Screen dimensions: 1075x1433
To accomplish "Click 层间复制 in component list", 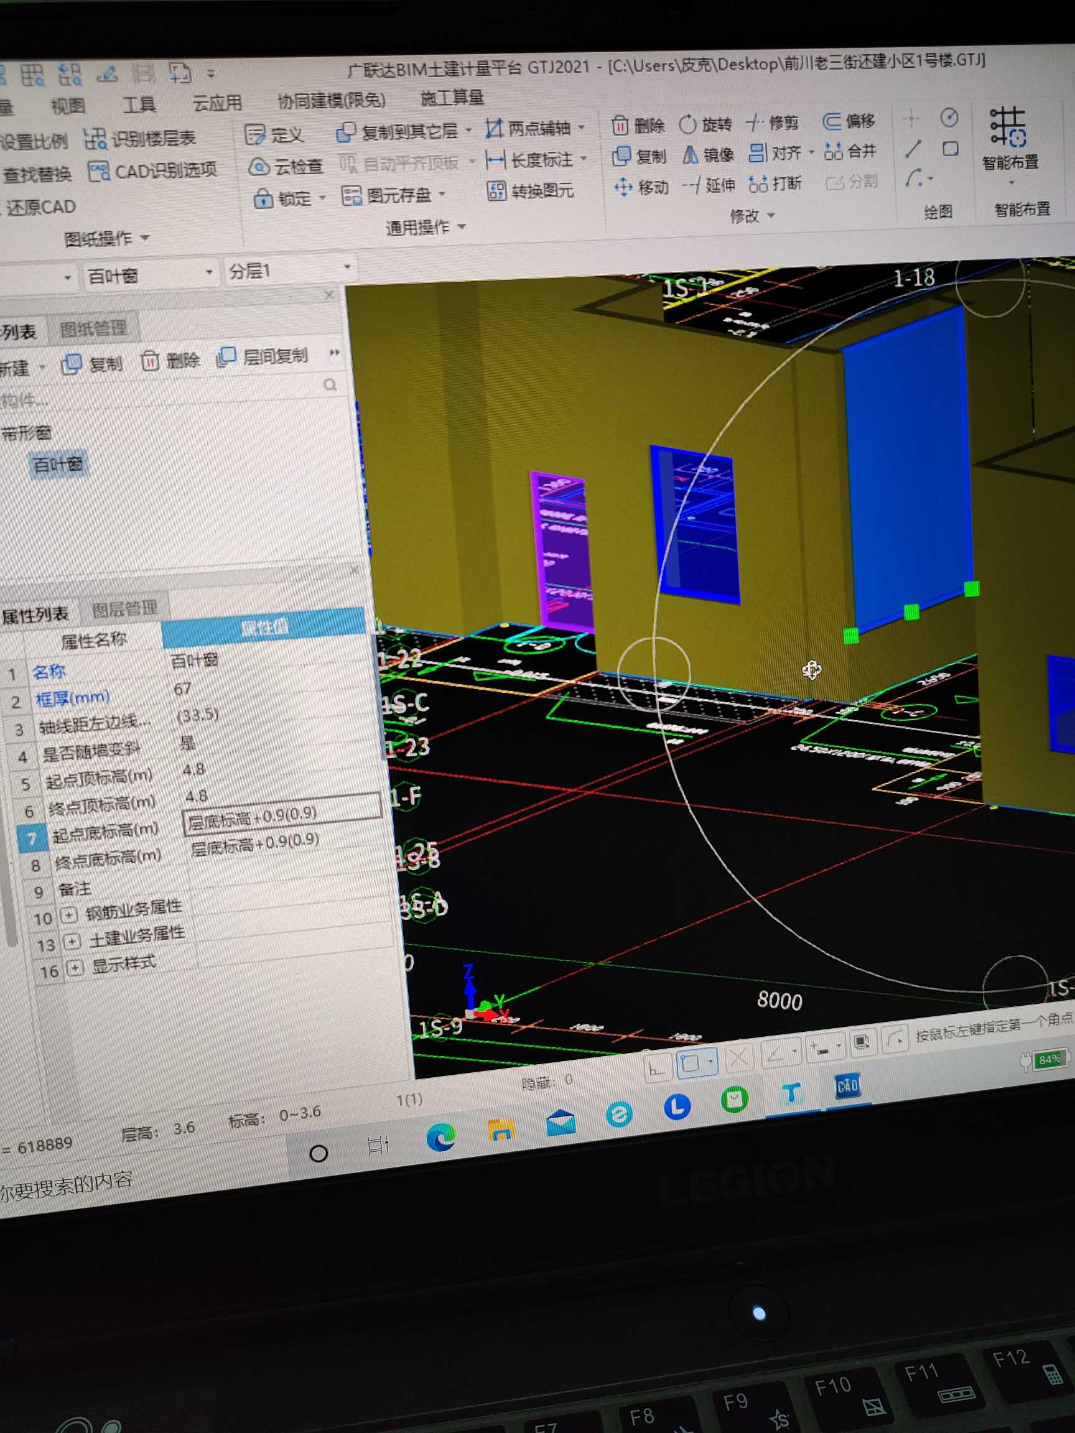I will click(x=263, y=356).
